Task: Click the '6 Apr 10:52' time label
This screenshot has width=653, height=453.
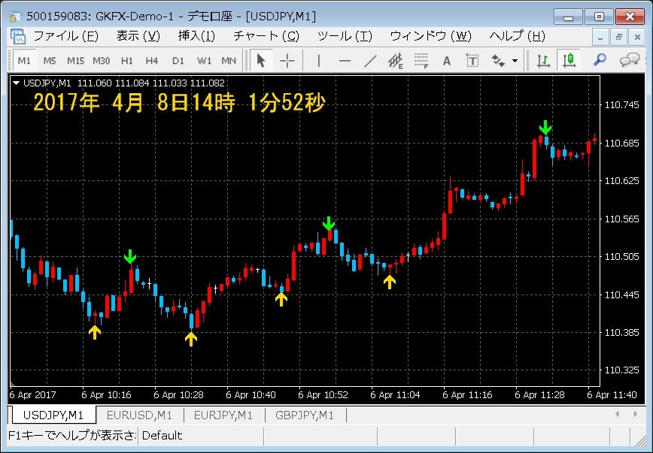Action: pyautogui.click(x=323, y=394)
